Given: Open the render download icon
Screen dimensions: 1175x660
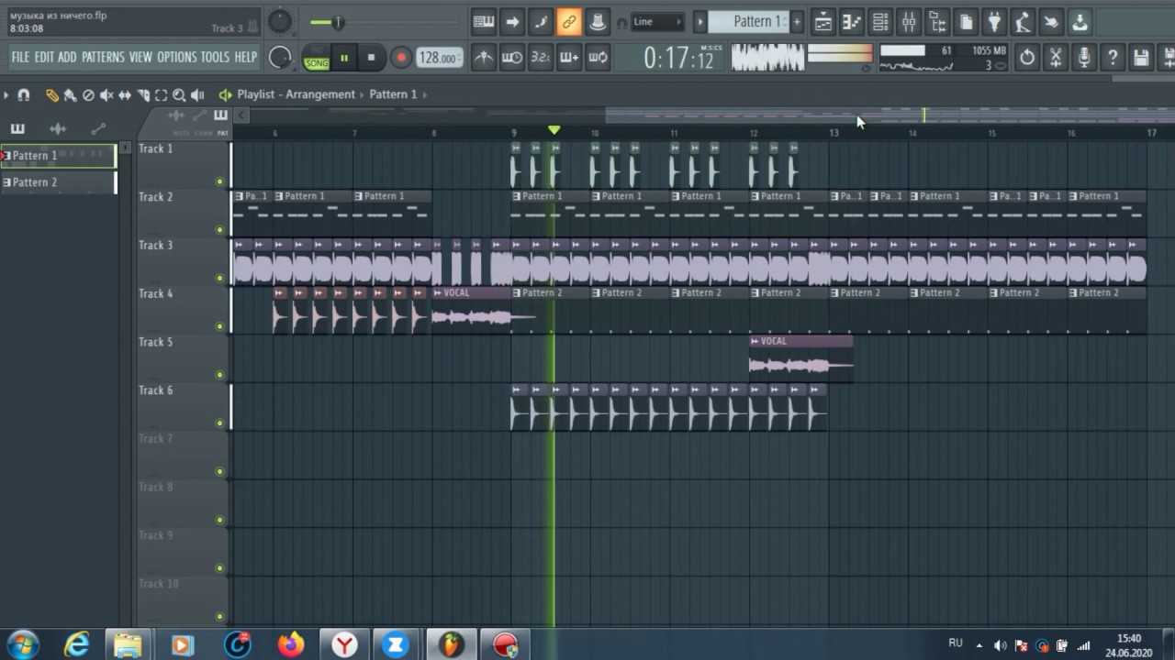Looking at the screenshot, I should click(x=1080, y=22).
